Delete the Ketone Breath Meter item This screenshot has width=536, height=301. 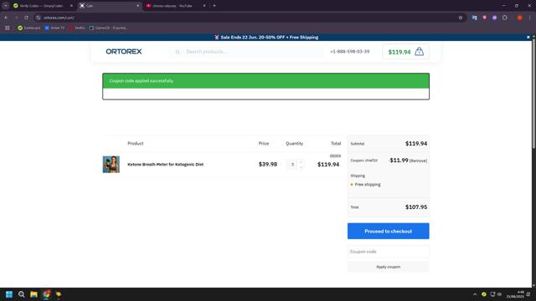point(335,156)
